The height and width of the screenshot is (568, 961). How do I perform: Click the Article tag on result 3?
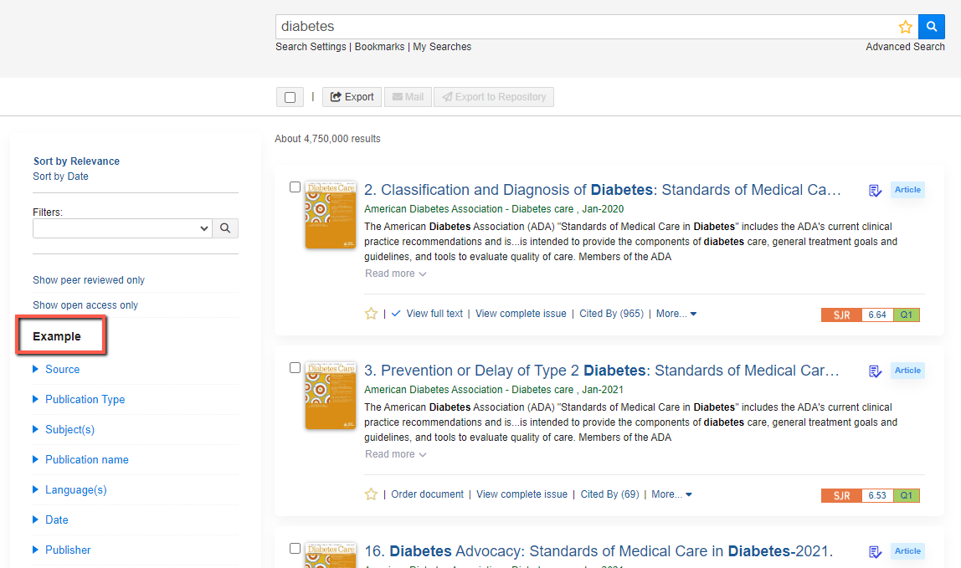coord(907,371)
